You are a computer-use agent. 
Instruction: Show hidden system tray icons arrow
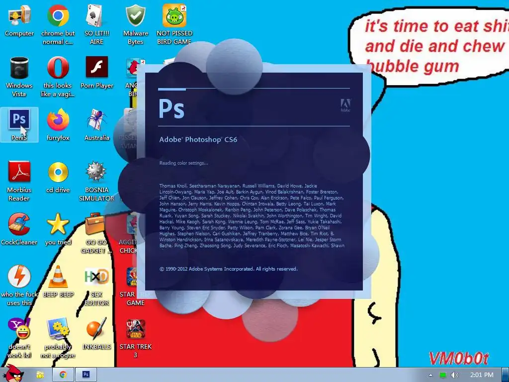click(430, 375)
